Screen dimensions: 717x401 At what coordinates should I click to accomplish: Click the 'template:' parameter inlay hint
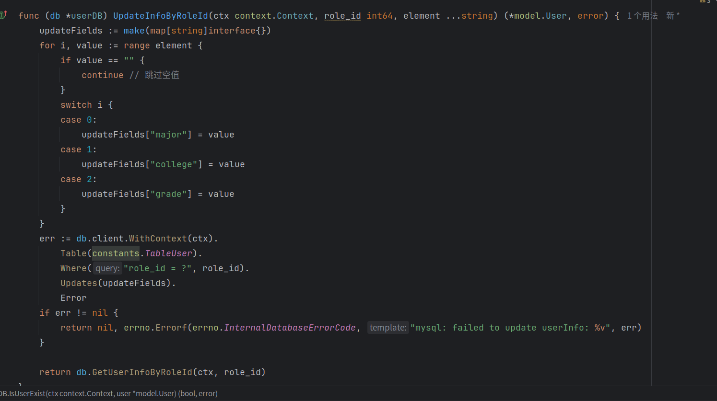coord(388,328)
